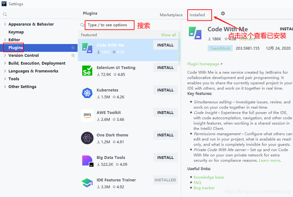Click the settings search magnifier icon
Image resolution: width=293 pixels, height=197 pixels.
tap(5, 14)
